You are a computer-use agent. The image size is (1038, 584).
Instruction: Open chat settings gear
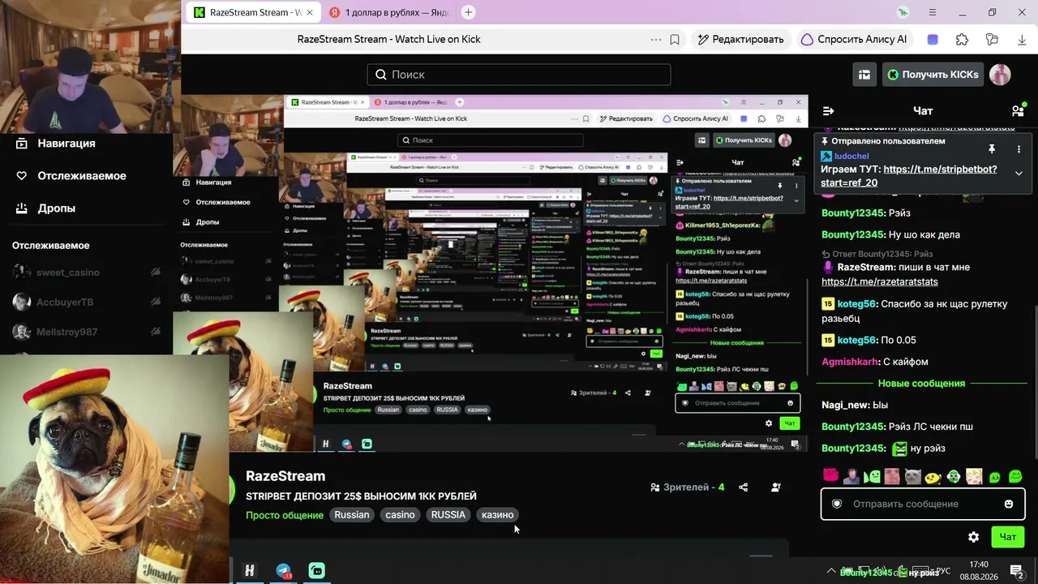click(x=973, y=537)
